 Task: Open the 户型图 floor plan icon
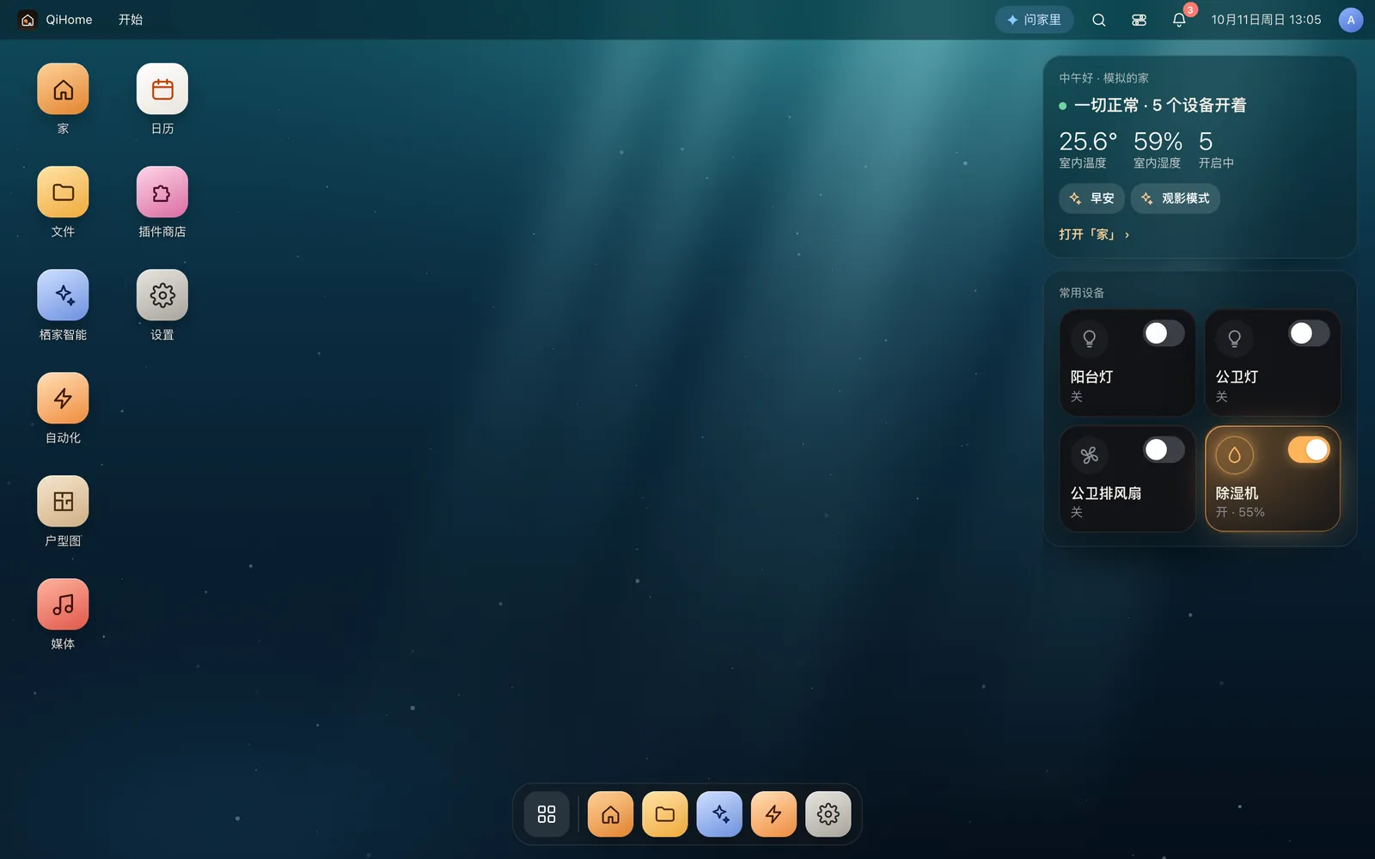point(63,502)
